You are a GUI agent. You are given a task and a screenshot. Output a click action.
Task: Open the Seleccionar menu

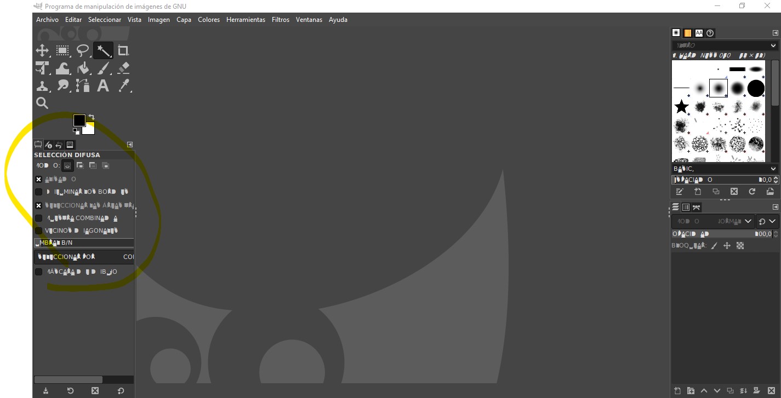[x=105, y=20]
